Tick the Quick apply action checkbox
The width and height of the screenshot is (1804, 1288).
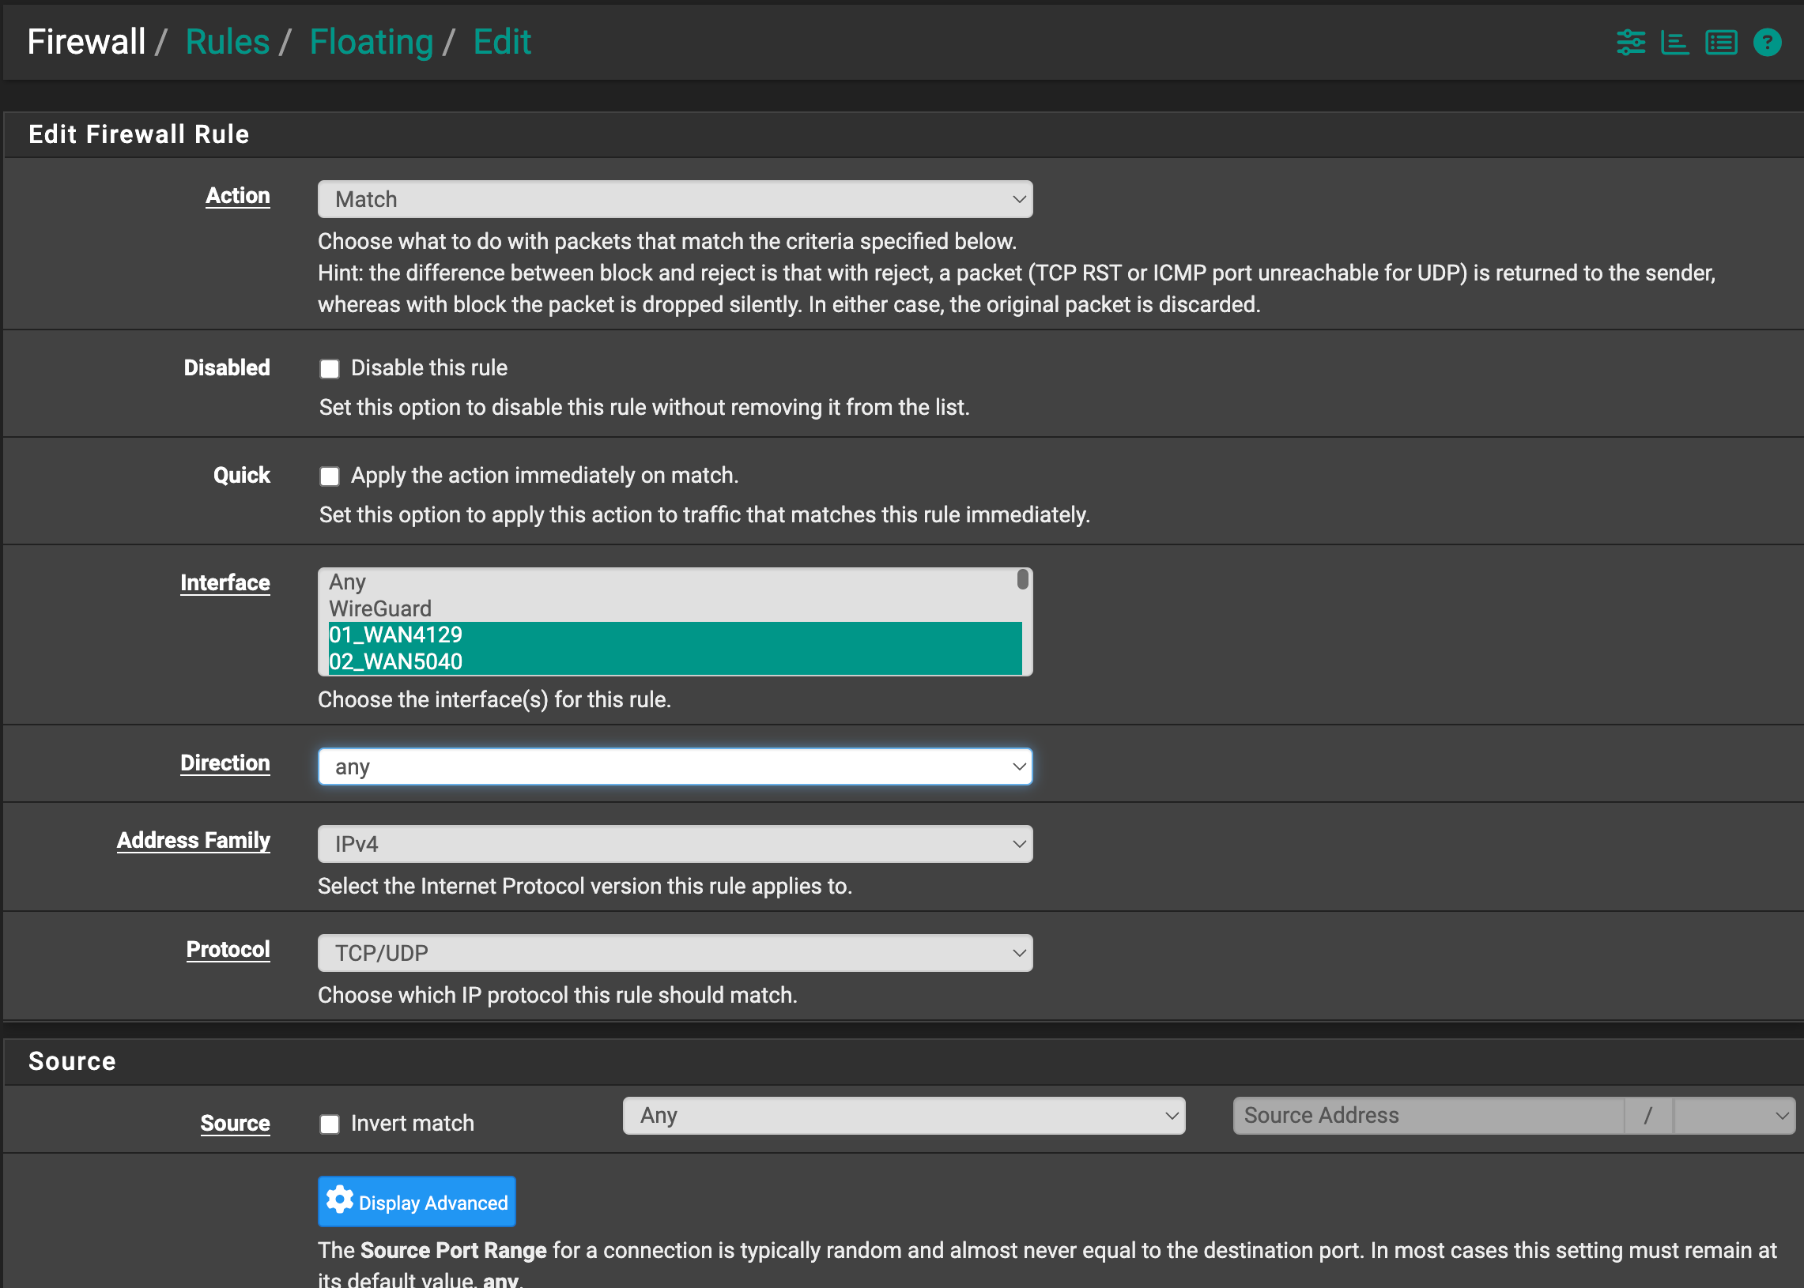click(x=329, y=476)
